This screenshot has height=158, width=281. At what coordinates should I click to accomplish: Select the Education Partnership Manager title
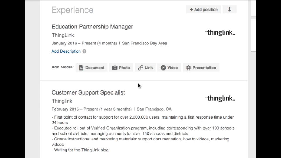tap(92, 27)
